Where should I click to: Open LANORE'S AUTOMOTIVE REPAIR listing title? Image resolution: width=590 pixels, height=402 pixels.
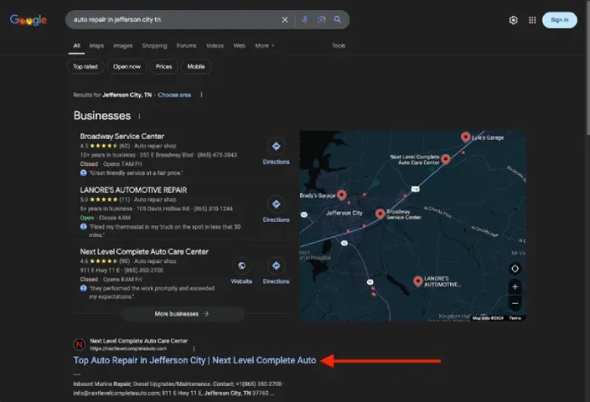(133, 190)
